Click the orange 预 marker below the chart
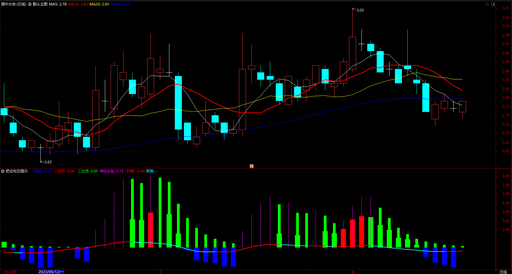Screen dimensions: 512x274 click(x=251, y=166)
